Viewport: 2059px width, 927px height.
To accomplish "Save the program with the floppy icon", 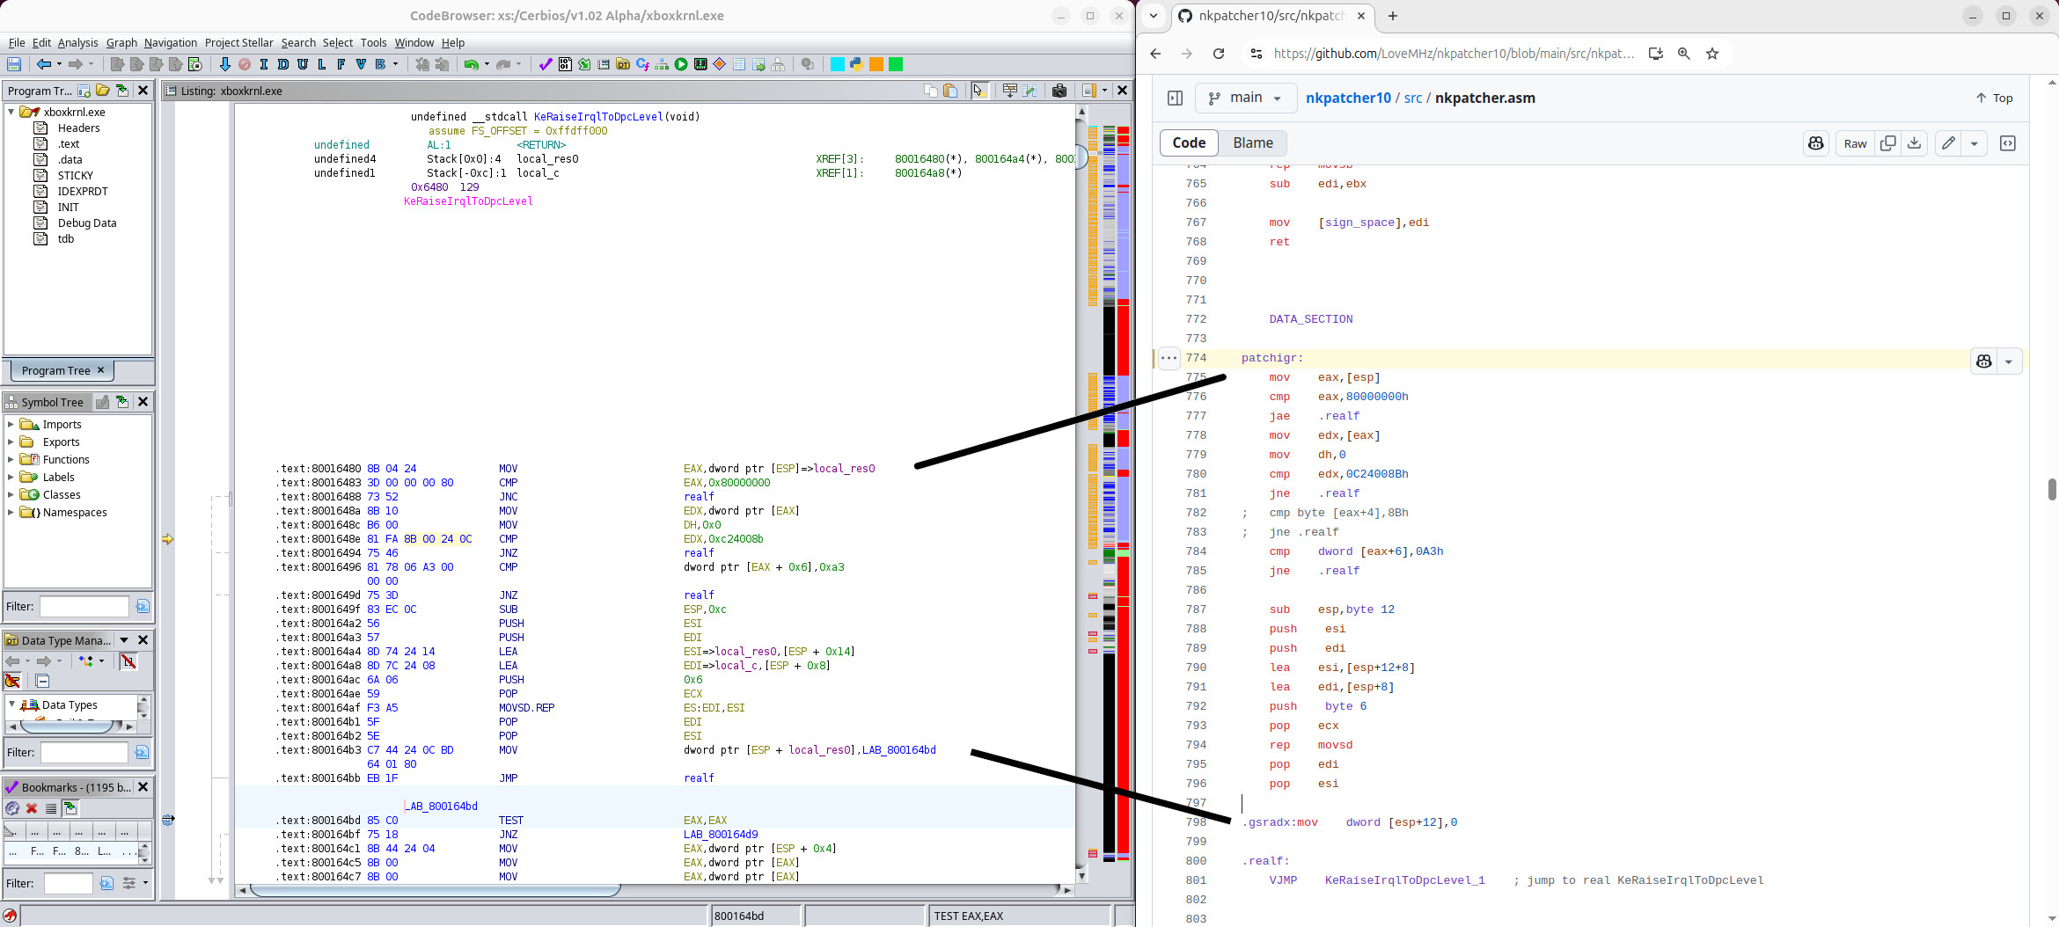I will pos(14,64).
